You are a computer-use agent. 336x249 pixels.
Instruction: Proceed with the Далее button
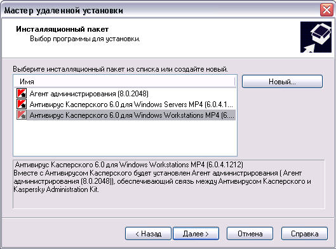196,234
